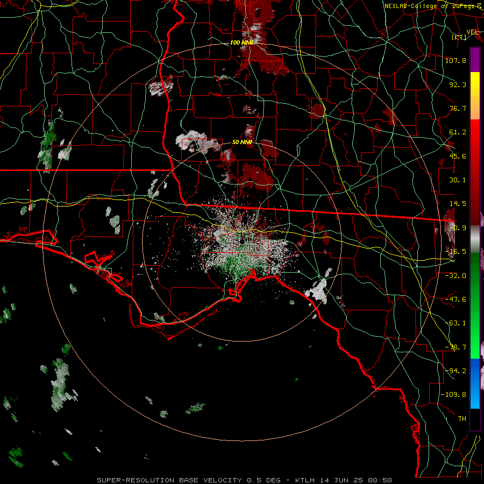Click the 50 NMI range ring label
The height and width of the screenshot is (484, 484).
tap(242, 143)
